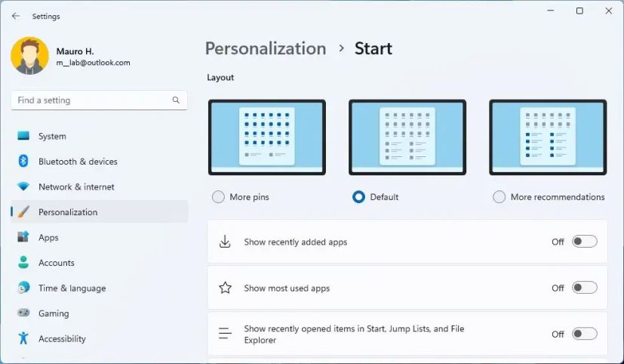Viewport: 624px width, 364px height.
Task: Click the Apps icon in sidebar
Action: (x=23, y=237)
